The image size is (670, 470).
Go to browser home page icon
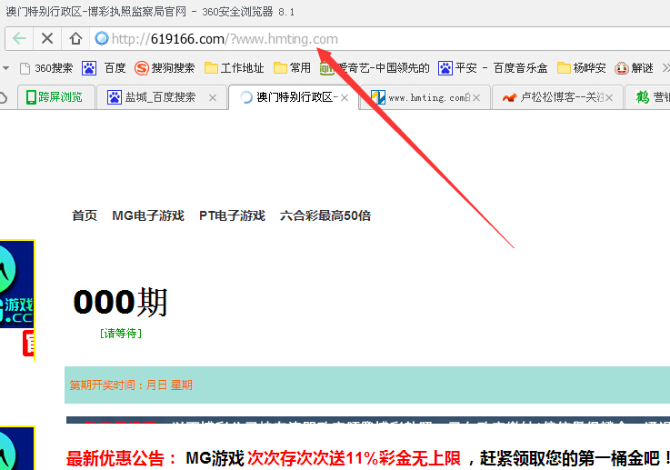[x=75, y=39]
